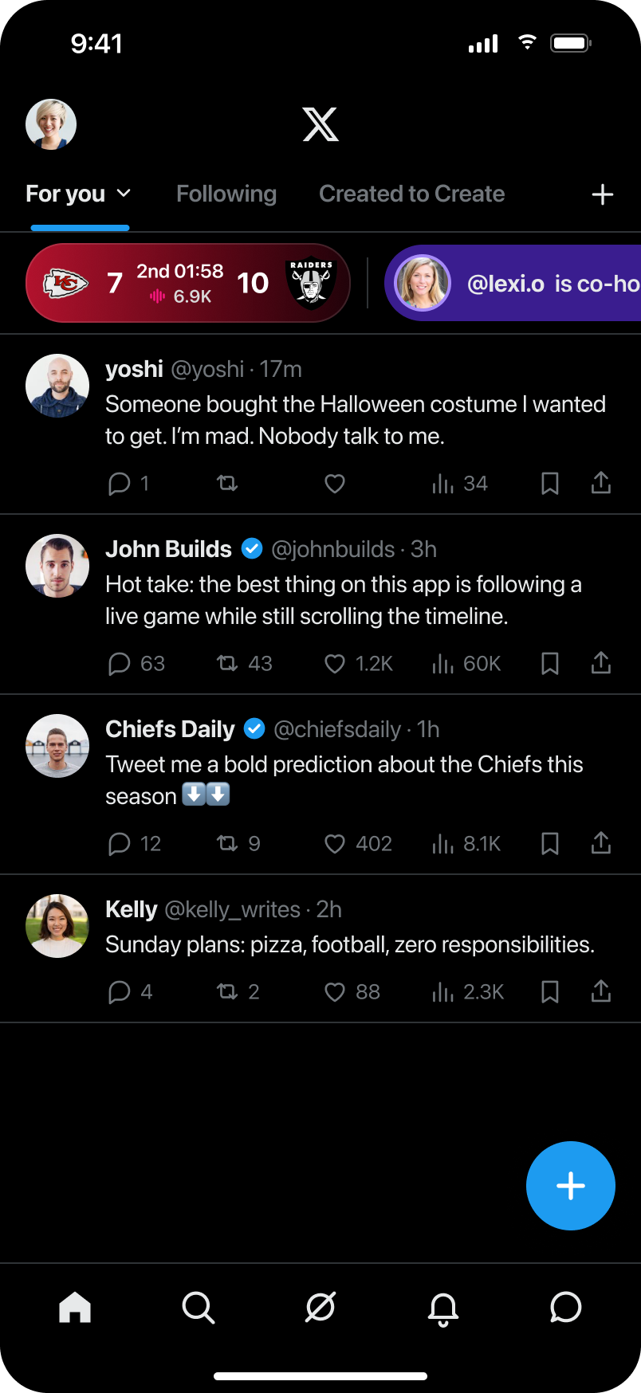This screenshot has height=1393, width=641.
Task: Open Search from the bottom navigation
Action: click(198, 1307)
